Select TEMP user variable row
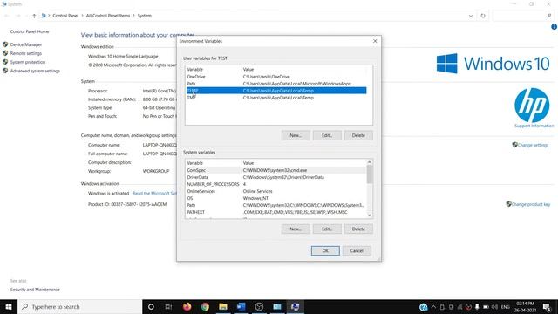The height and width of the screenshot is (314, 558). pos(276,91)
